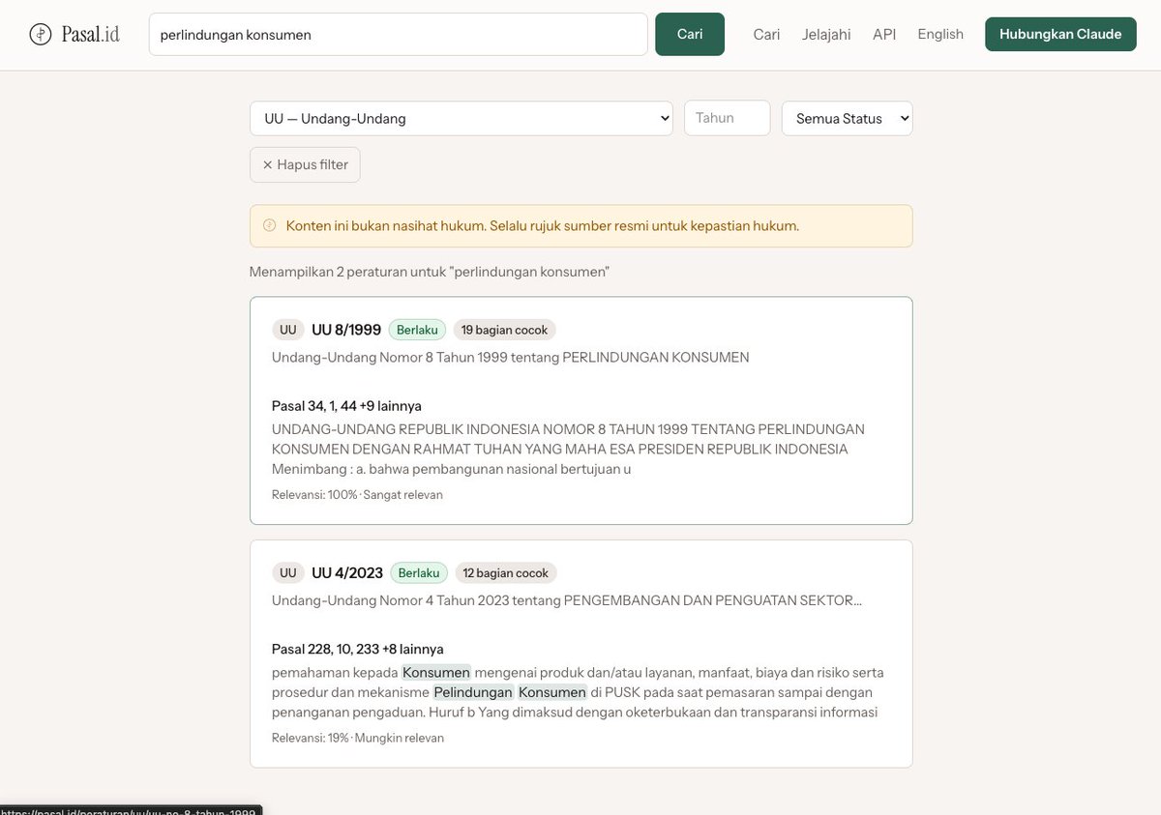Click the Hubungkan Claude button
This screenshot has height=815, width=1161.
(1060, 34)
